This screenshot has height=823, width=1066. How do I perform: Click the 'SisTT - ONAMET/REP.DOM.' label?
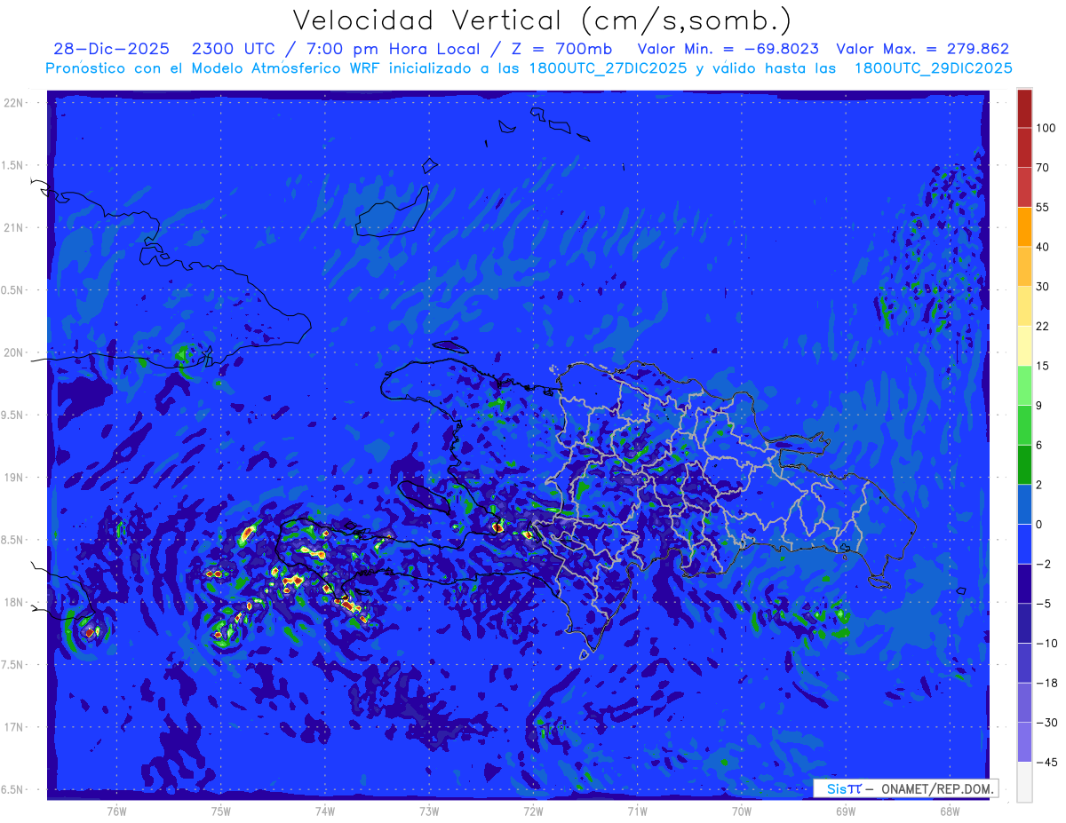906,788
